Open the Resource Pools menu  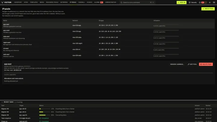pos(52,2)
